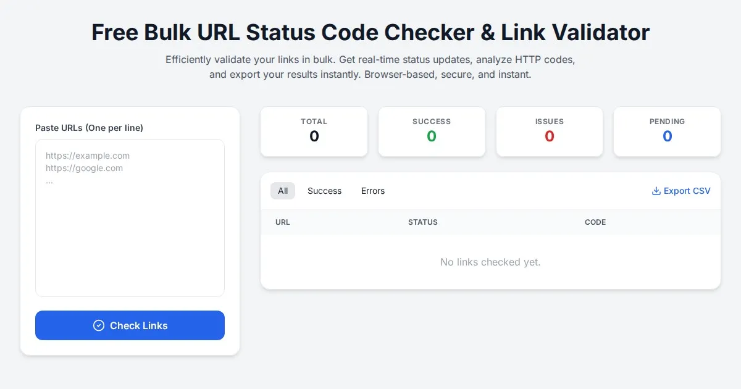Click the 'No links checked yet' message

click(490, 262)
